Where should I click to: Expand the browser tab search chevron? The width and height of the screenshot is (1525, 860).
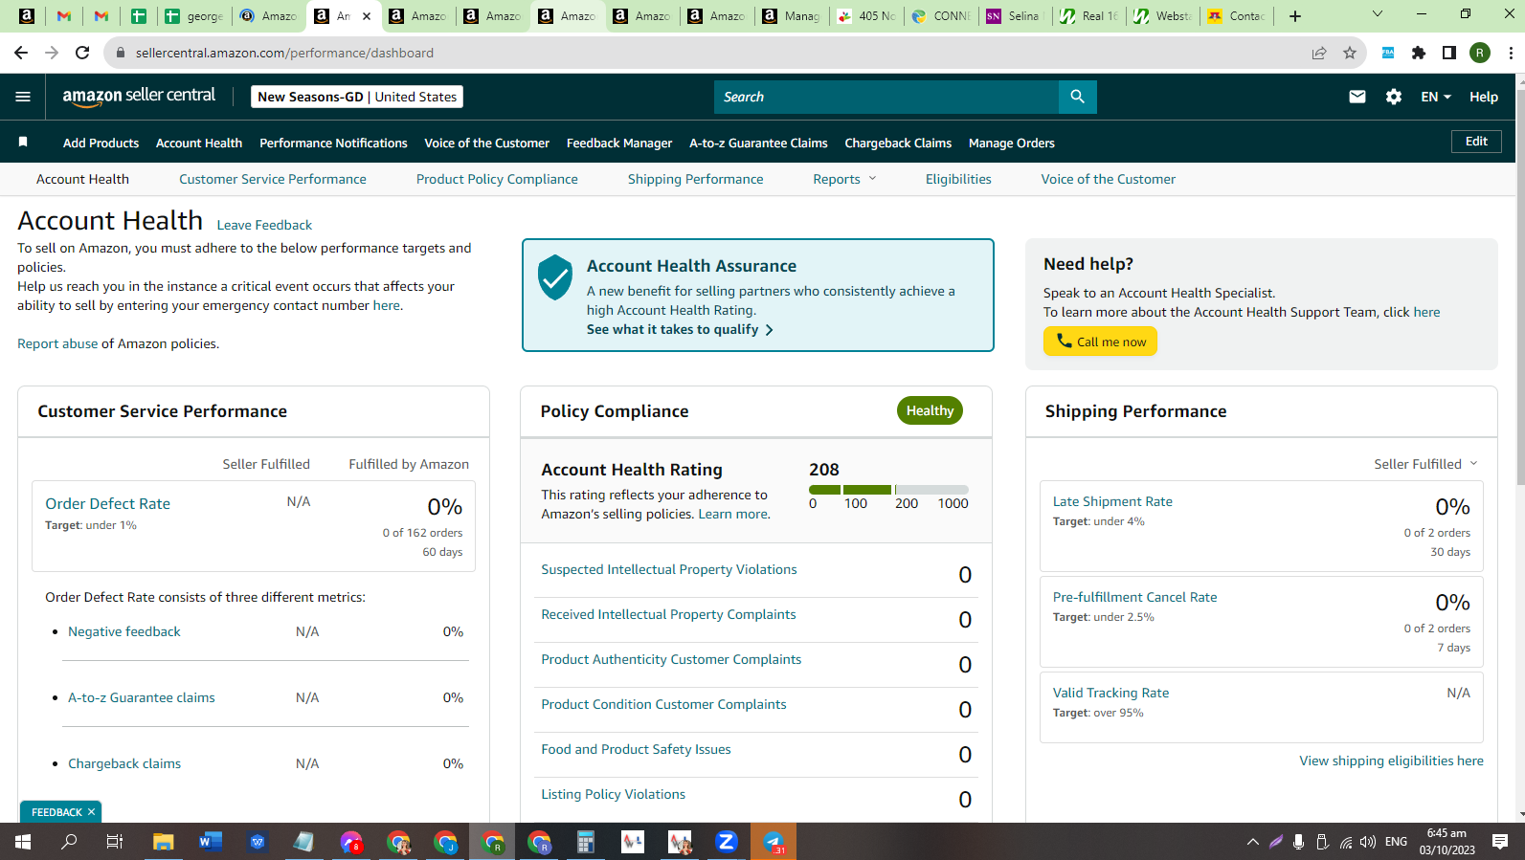pyautogui.click(x=1378, y=14)
